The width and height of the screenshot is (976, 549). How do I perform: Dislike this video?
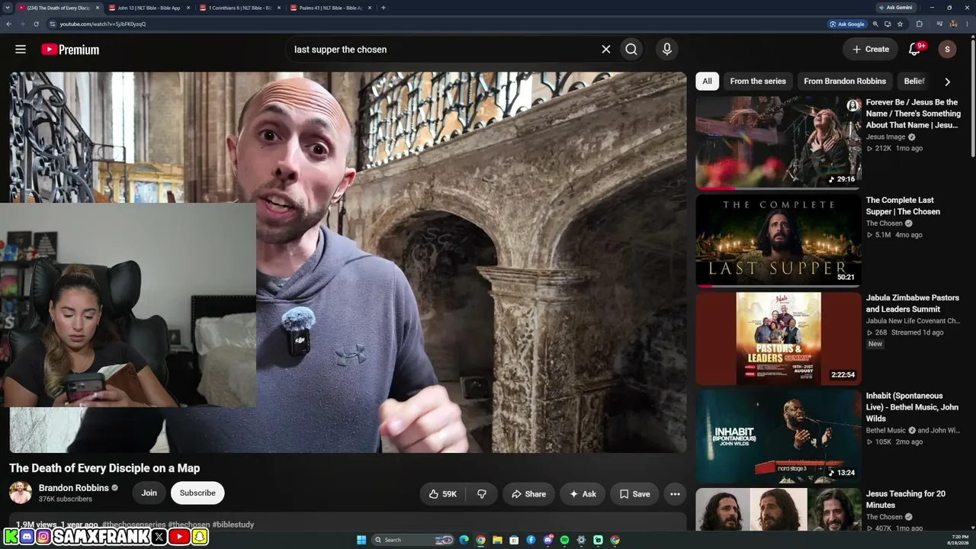[x=482, y=494]
